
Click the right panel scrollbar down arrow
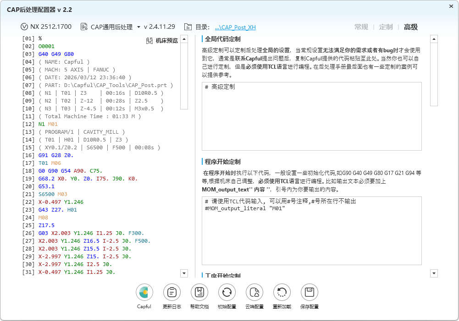[x=434, y=273]
